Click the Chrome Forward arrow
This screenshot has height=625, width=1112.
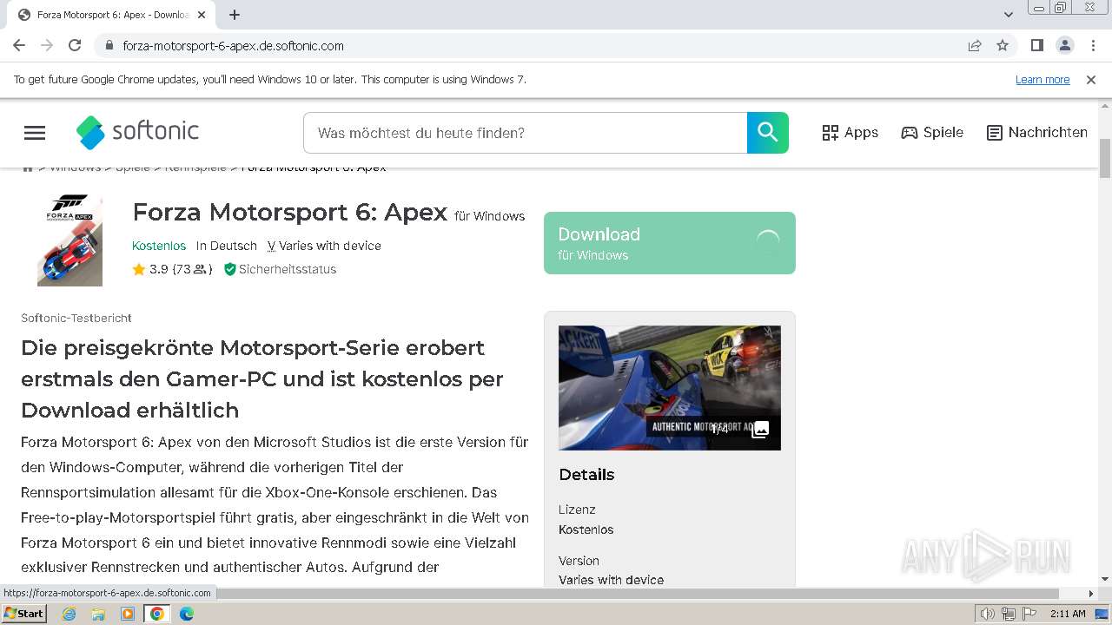(x=47, y=46)
